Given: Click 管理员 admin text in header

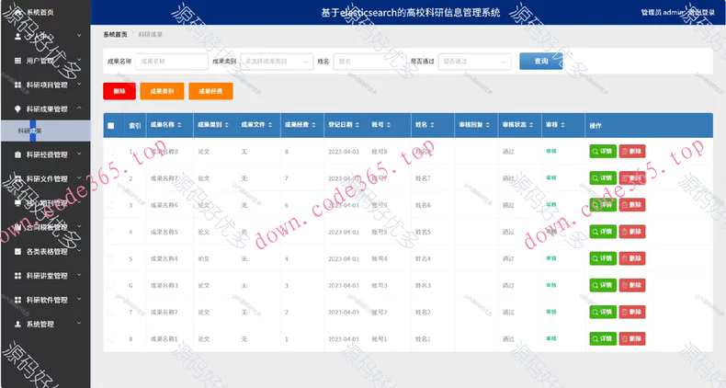Looking at the screenshot, I should (663, 13).
